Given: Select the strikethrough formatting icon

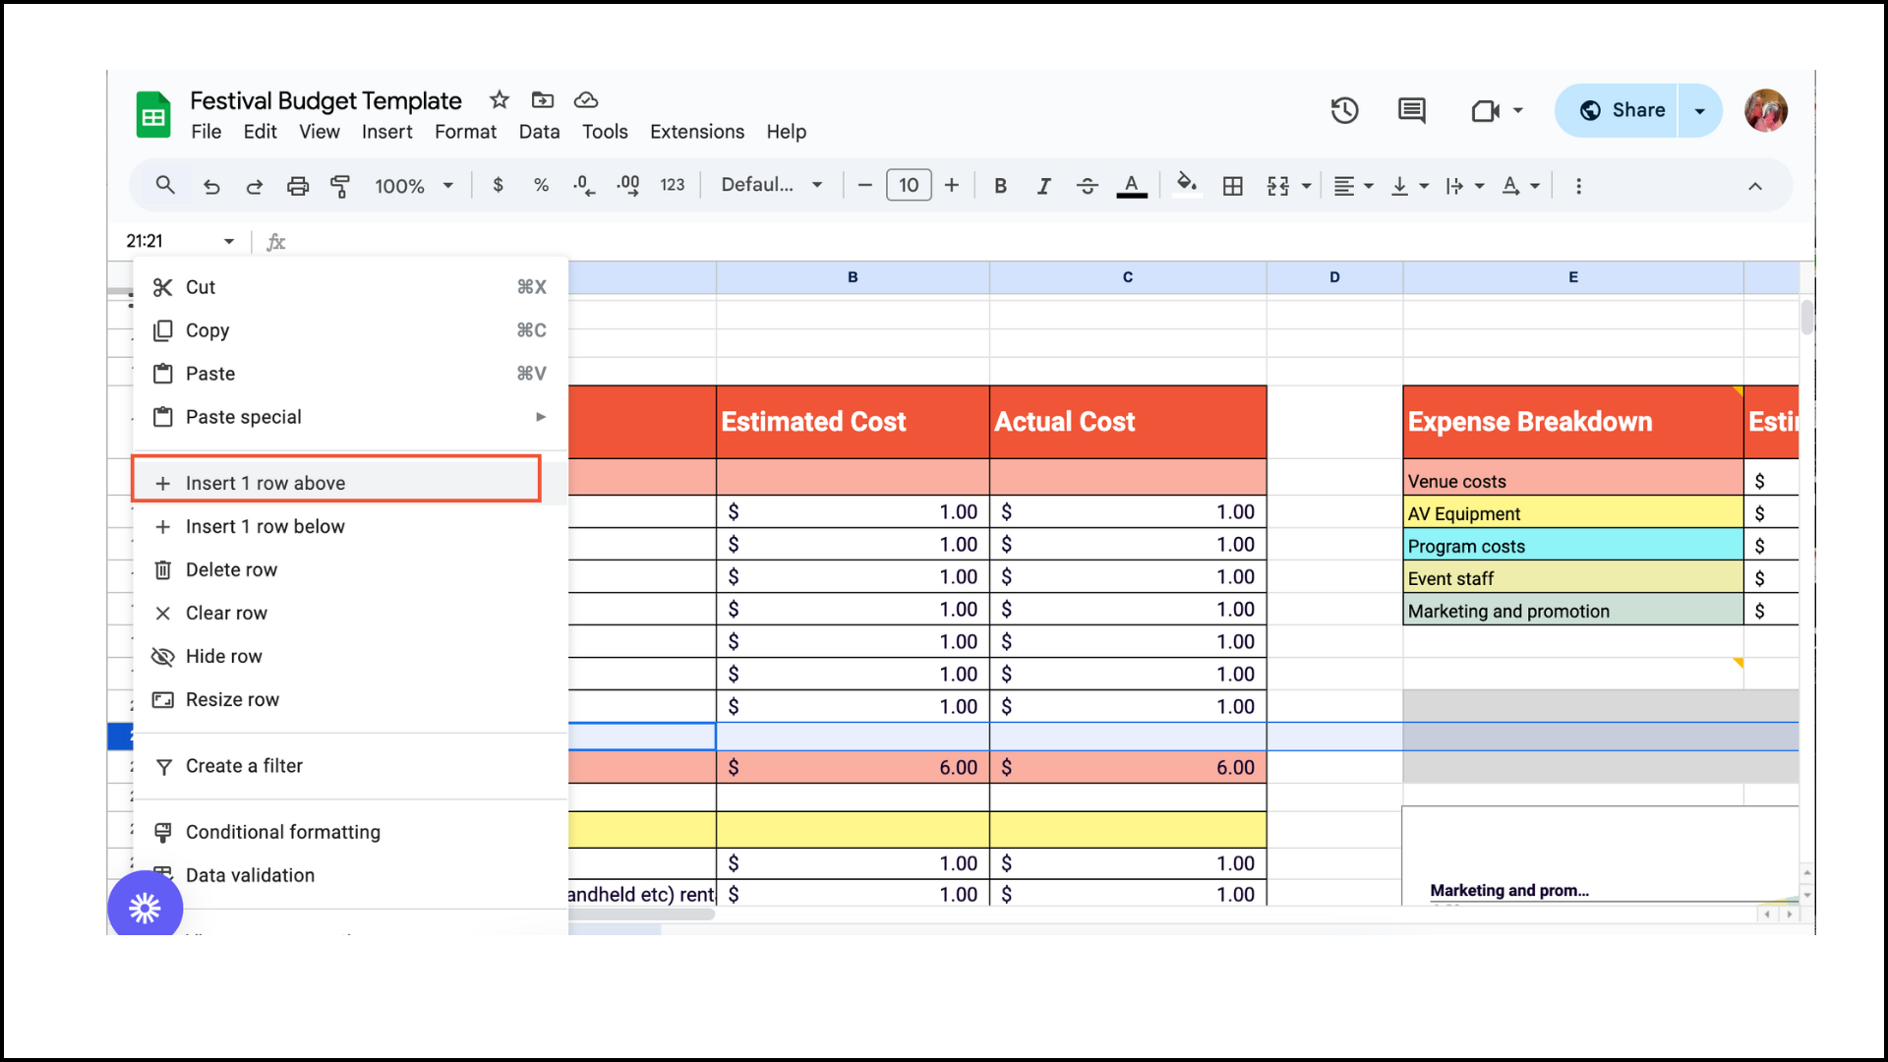Looking at the screenshot, I should coord(1087,185).
